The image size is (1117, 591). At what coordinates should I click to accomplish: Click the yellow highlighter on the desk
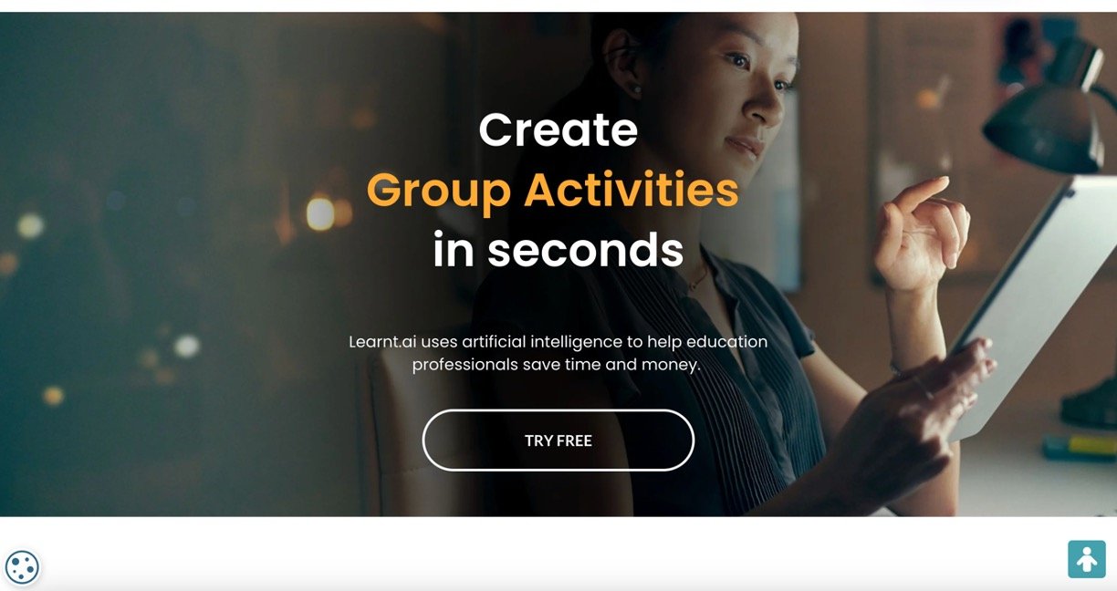[x=1080, y=447]
